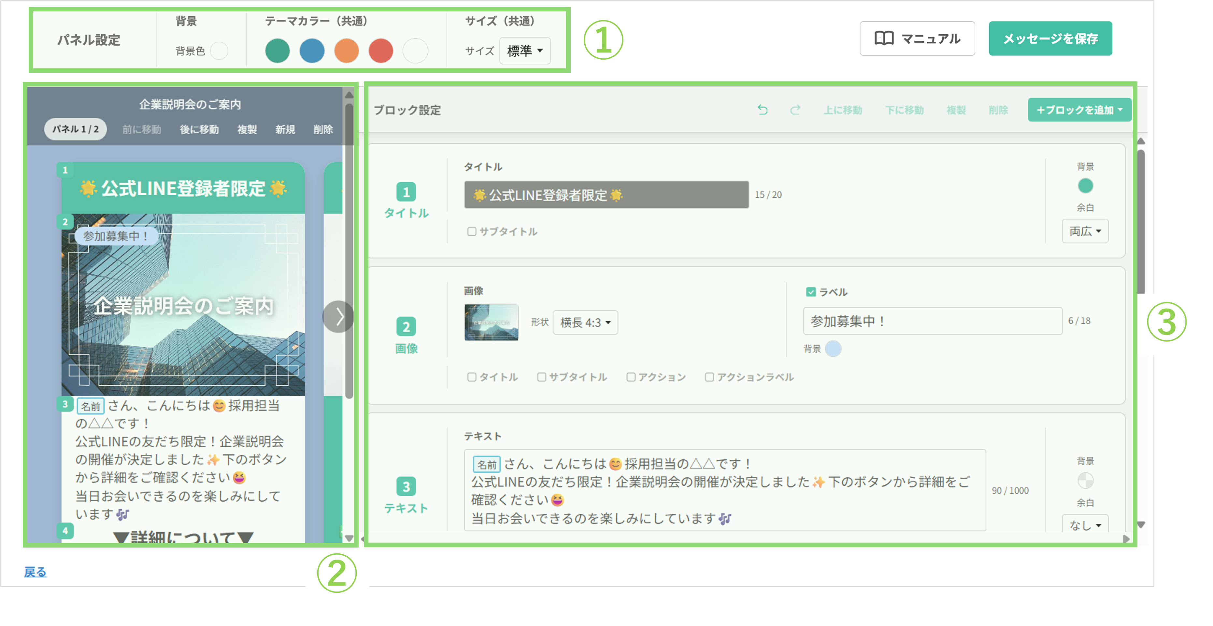Open the 形状 横長 4:3 dropdown
Viewport: 1213px width, 626px height.
click(585, 322)
